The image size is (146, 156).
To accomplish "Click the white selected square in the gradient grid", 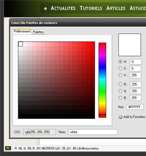I will (x=20, y=44).
